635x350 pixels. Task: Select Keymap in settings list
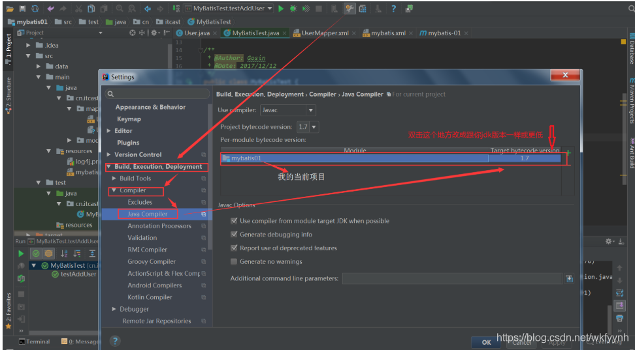[129, 119]
